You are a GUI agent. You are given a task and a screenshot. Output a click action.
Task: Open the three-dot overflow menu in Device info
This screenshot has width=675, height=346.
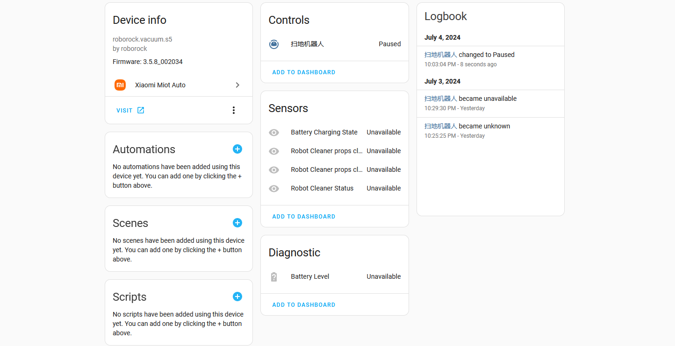(x=234, y=110)
